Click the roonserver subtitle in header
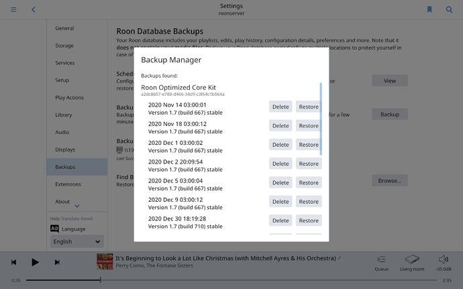 pos(232,13)
